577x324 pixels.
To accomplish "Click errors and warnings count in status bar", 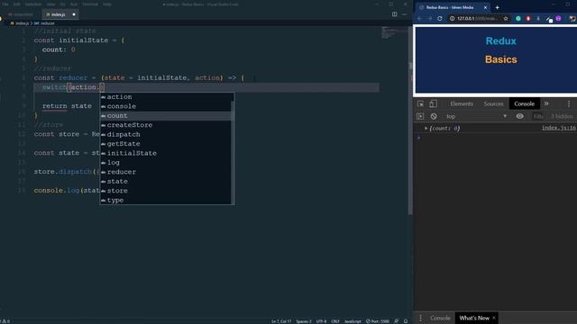I will (5, 321).
